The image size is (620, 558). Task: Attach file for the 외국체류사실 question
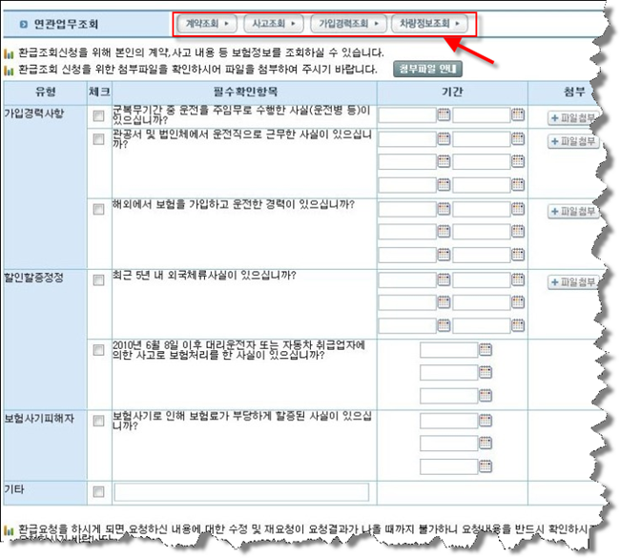click(x=573, y=282)
